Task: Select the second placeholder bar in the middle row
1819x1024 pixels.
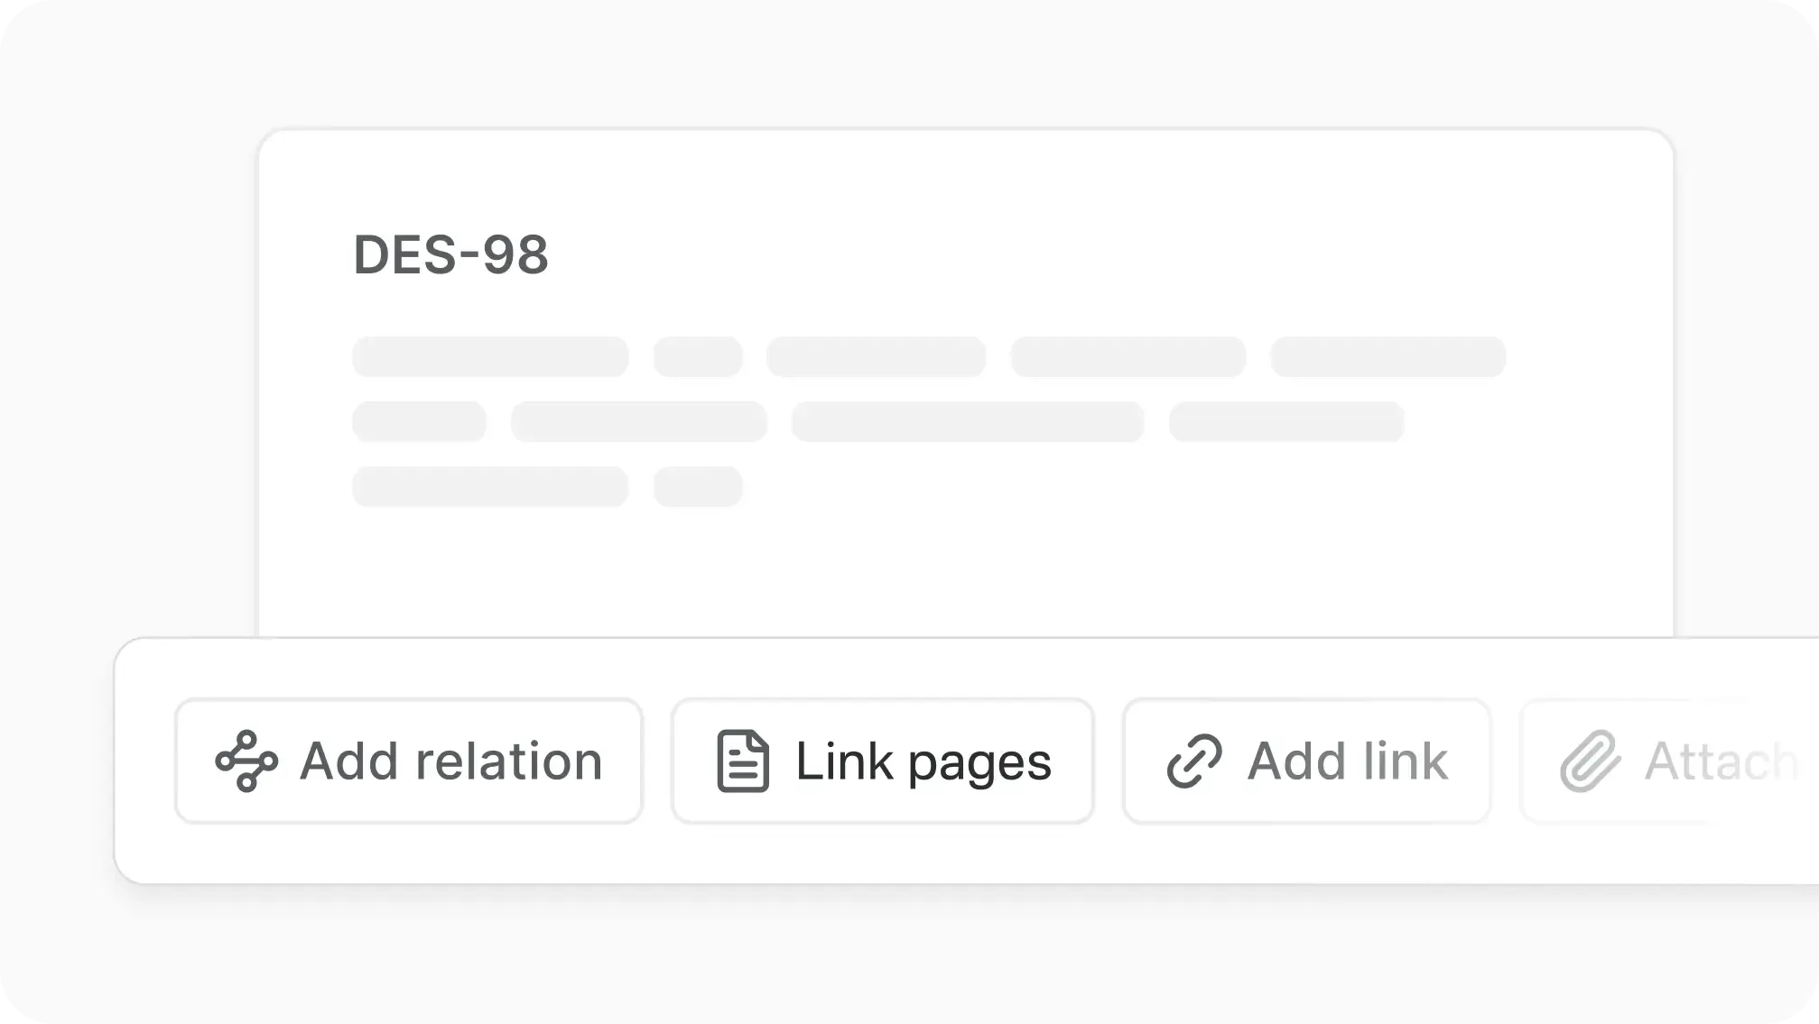Action: pos(638,422)
